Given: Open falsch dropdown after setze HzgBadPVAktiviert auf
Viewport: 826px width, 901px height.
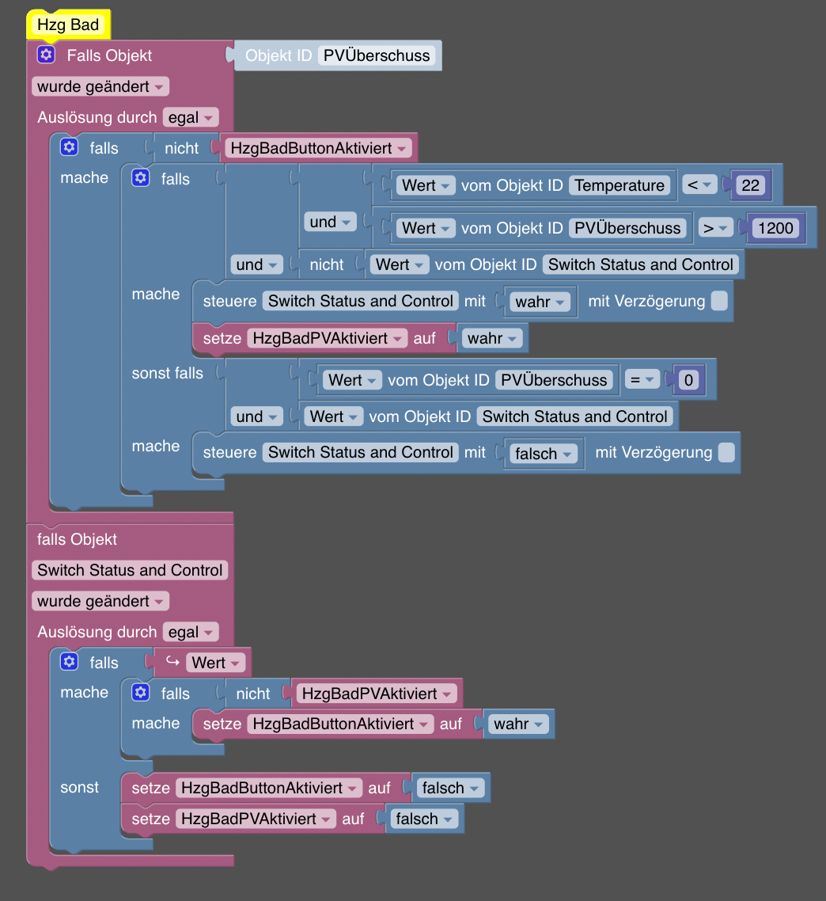Looking at the screenshot, I should click(x=424, y=818).
